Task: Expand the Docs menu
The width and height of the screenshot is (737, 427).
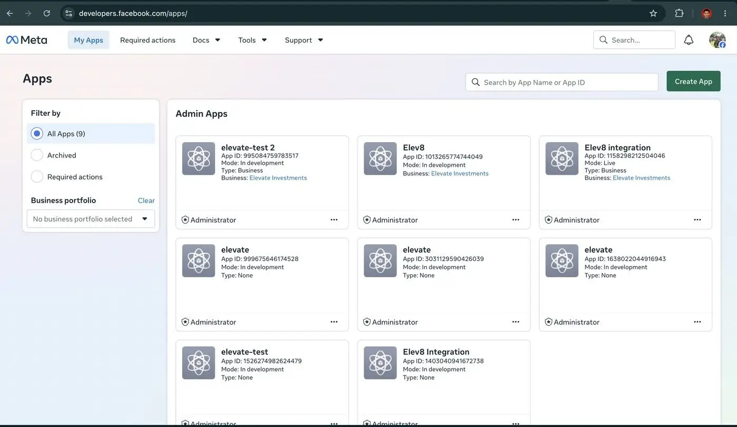Action: (x=206, y=40)
